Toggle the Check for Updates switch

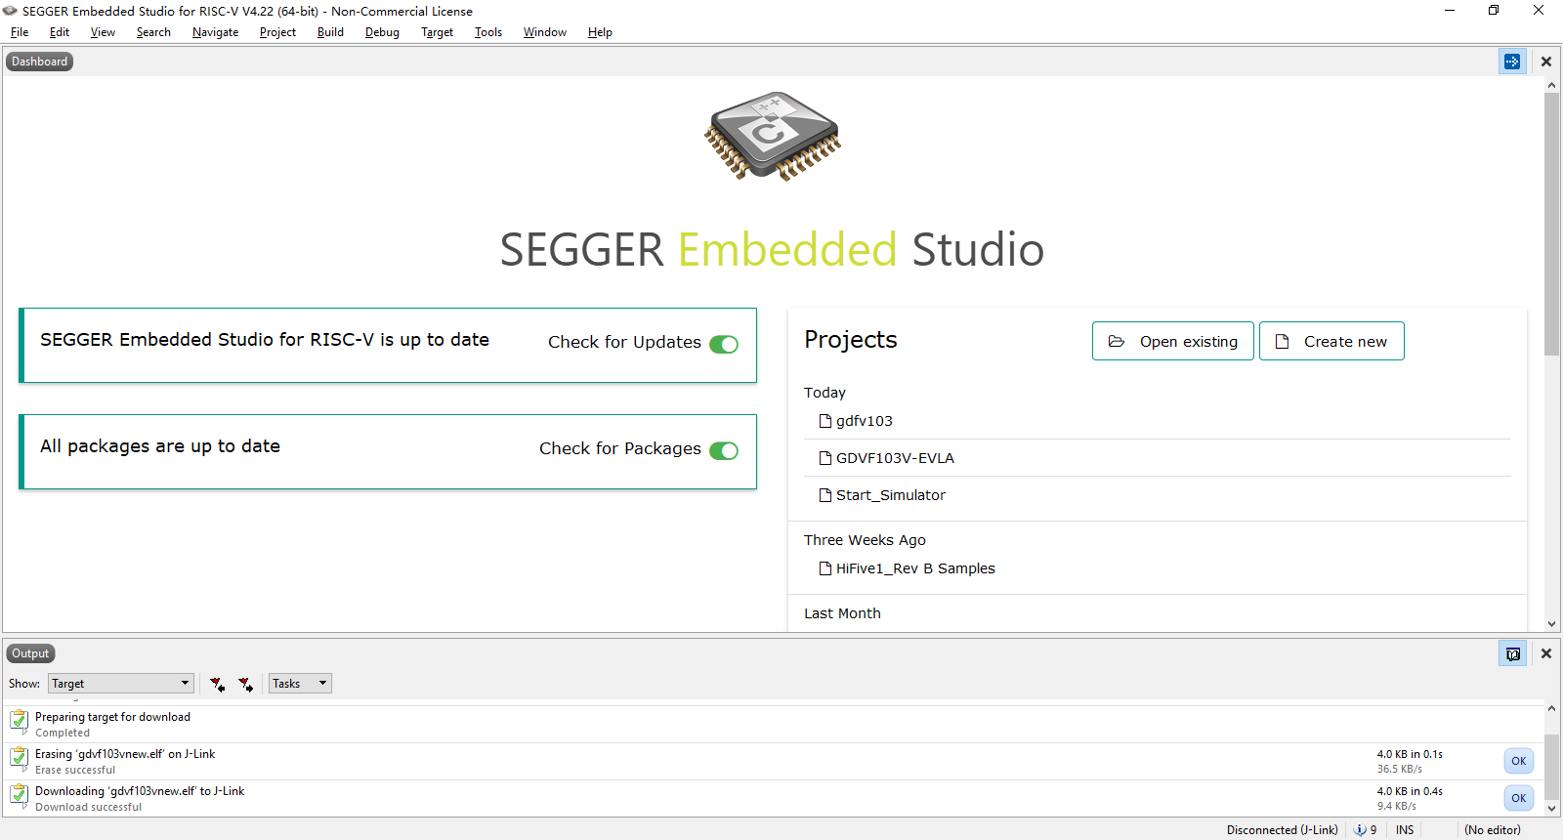pyautogui.click(x=724, y=344)
